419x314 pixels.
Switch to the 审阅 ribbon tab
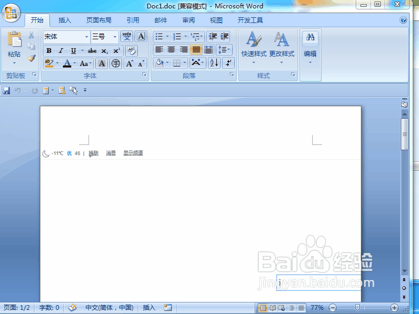[x=189, y=20]
